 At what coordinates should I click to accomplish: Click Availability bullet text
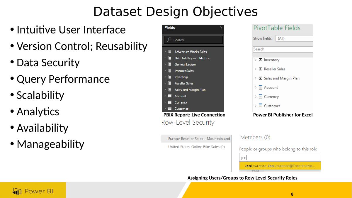coord(42,128)
